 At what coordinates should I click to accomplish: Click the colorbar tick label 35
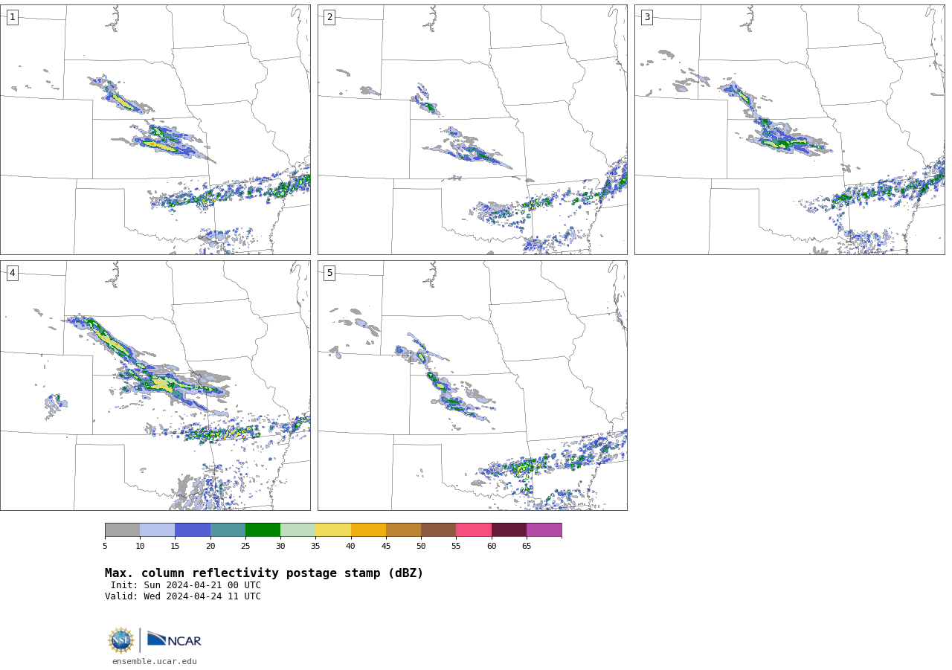[315, 546]
